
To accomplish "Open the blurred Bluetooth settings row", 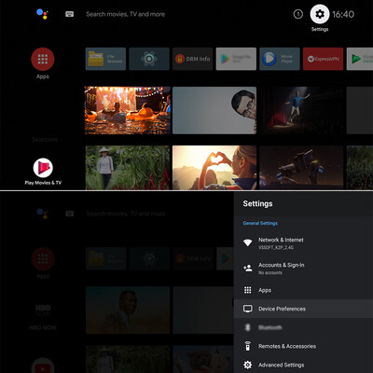I will pos(303,327).
